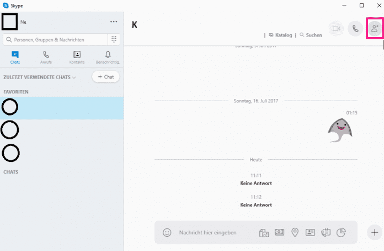Image resolution: width=384 pixels, height=251 pixels.
Task: Open the Katalog link in chat header
Action: point(282,35)
